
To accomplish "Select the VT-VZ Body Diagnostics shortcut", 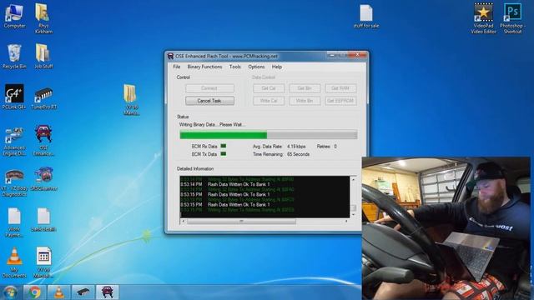I will (14, 183).
